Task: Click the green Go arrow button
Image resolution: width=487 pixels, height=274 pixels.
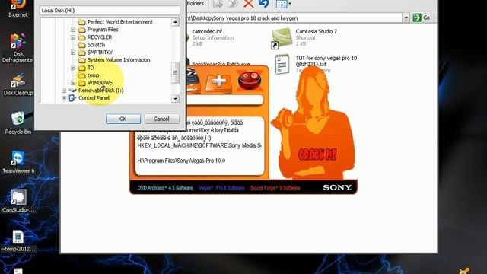Action: tap(416, 18)
